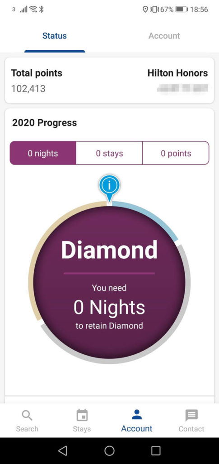Viewport: 219px width, 464px height.
Task: Tap the 2020 Progress heading
Action: click(x=45, y=122)
